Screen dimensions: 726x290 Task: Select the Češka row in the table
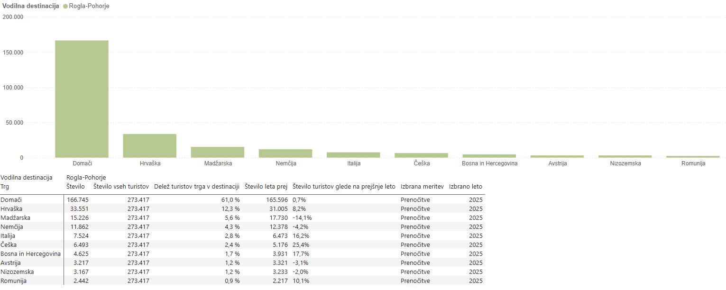pos(9,245)
